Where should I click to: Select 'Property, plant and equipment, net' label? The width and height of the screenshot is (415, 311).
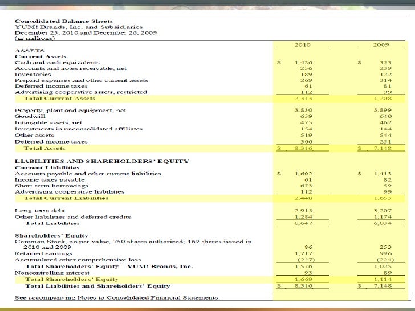pyautogui.click(x=71, y=111)
